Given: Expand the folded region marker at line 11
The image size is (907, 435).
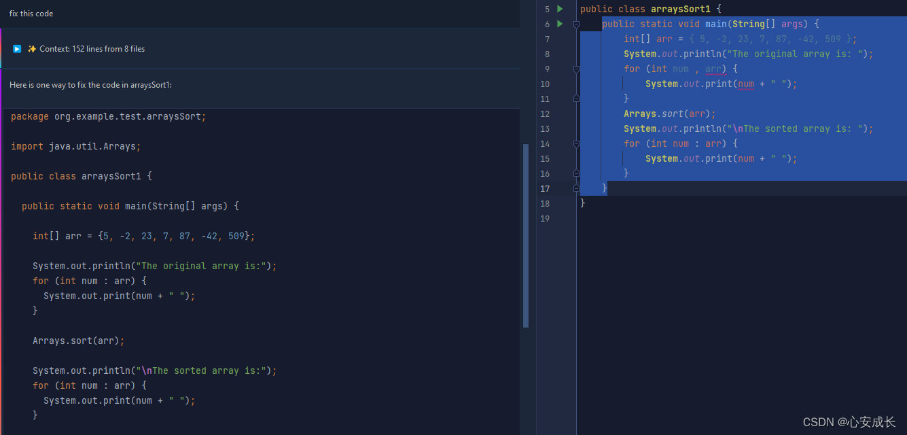Looking at the screenshot, I should click(575, 99).
